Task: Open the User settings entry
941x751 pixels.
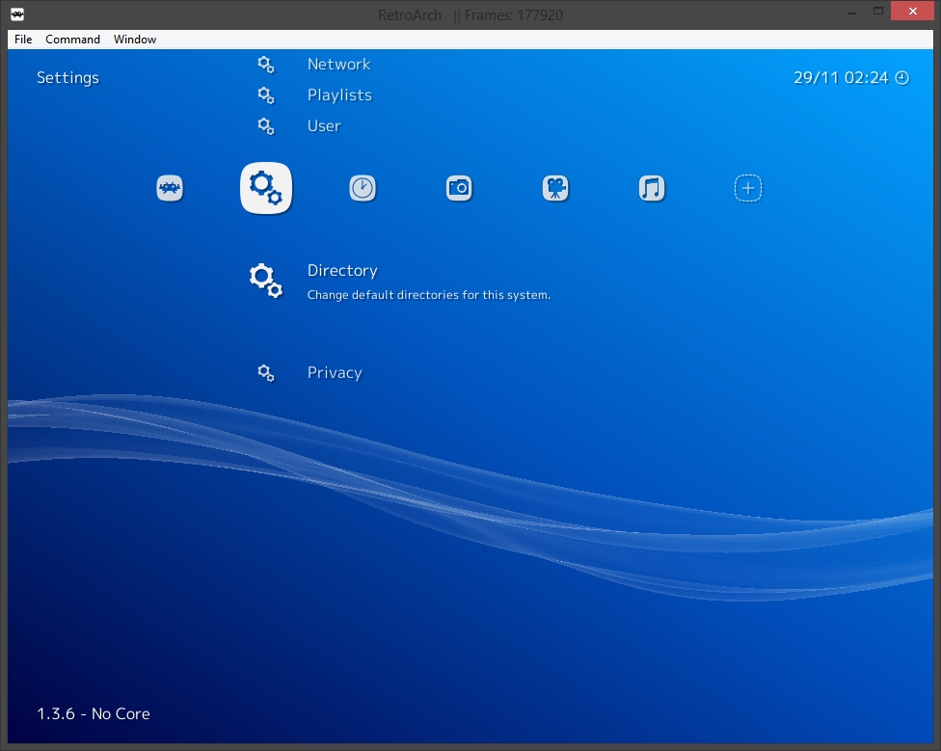Action: tap(324, 126)
